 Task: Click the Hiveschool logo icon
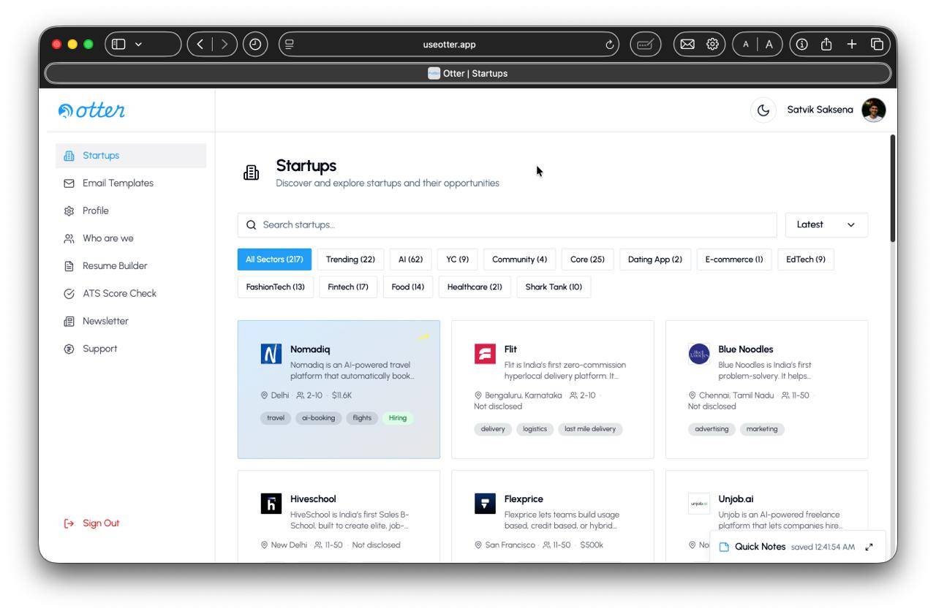point(271,504)
